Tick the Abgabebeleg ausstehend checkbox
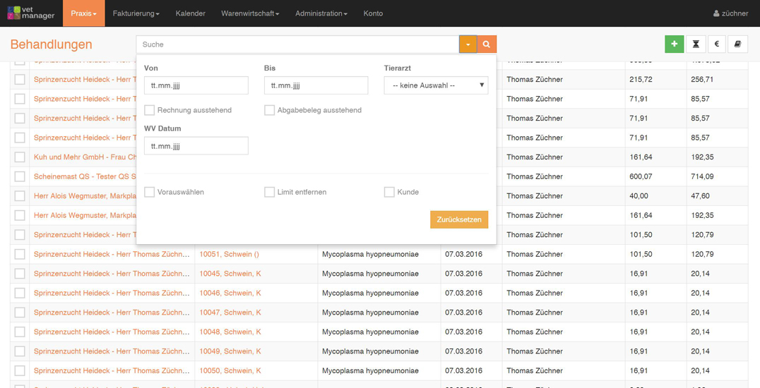This screenshot has width=760, height=388. (x=269, y=110)
